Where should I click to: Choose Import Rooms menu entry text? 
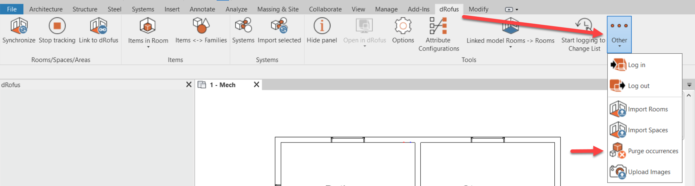[x=648, y=109]
